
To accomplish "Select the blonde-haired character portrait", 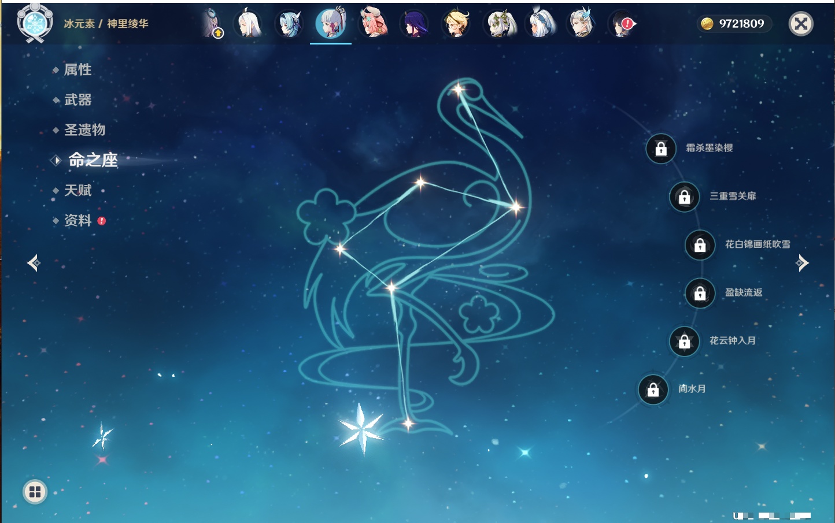I will click(456, 24).
